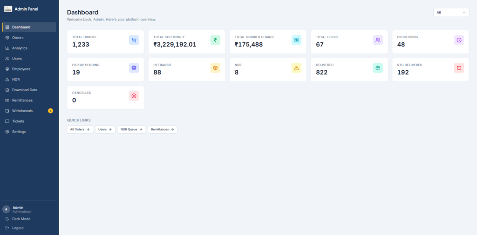
Task: Click the rupee icon on Total COD Money card
Action: pyautogui.click(x=215, y=40)
